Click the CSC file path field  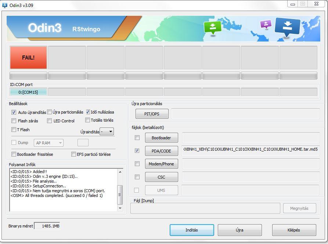(x=251, y=177)
